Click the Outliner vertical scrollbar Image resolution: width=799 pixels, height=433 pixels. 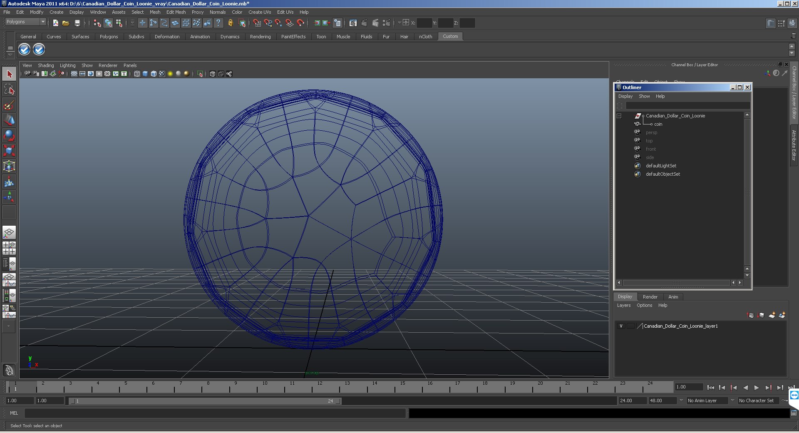pos(747,192)
